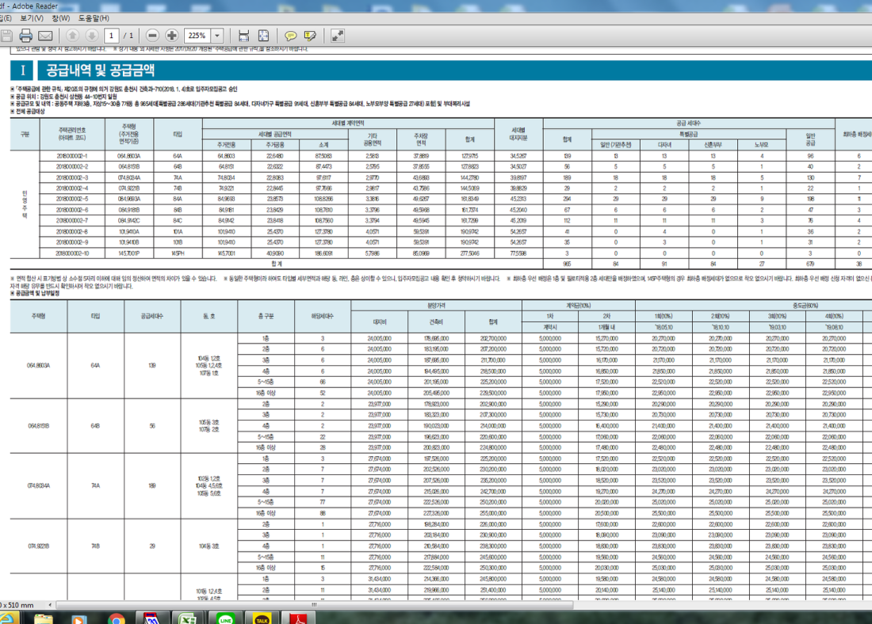Go to the next page arrow
The width and height of the screenshot is (872, 624).
tap(92, 36)
